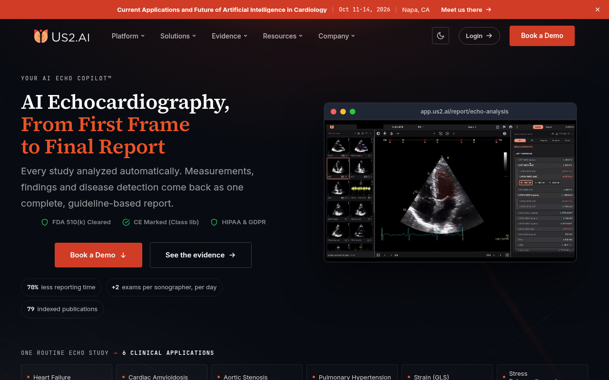
Task: Switch to the Editor tab in the echo app
Action: click(538, 127)
